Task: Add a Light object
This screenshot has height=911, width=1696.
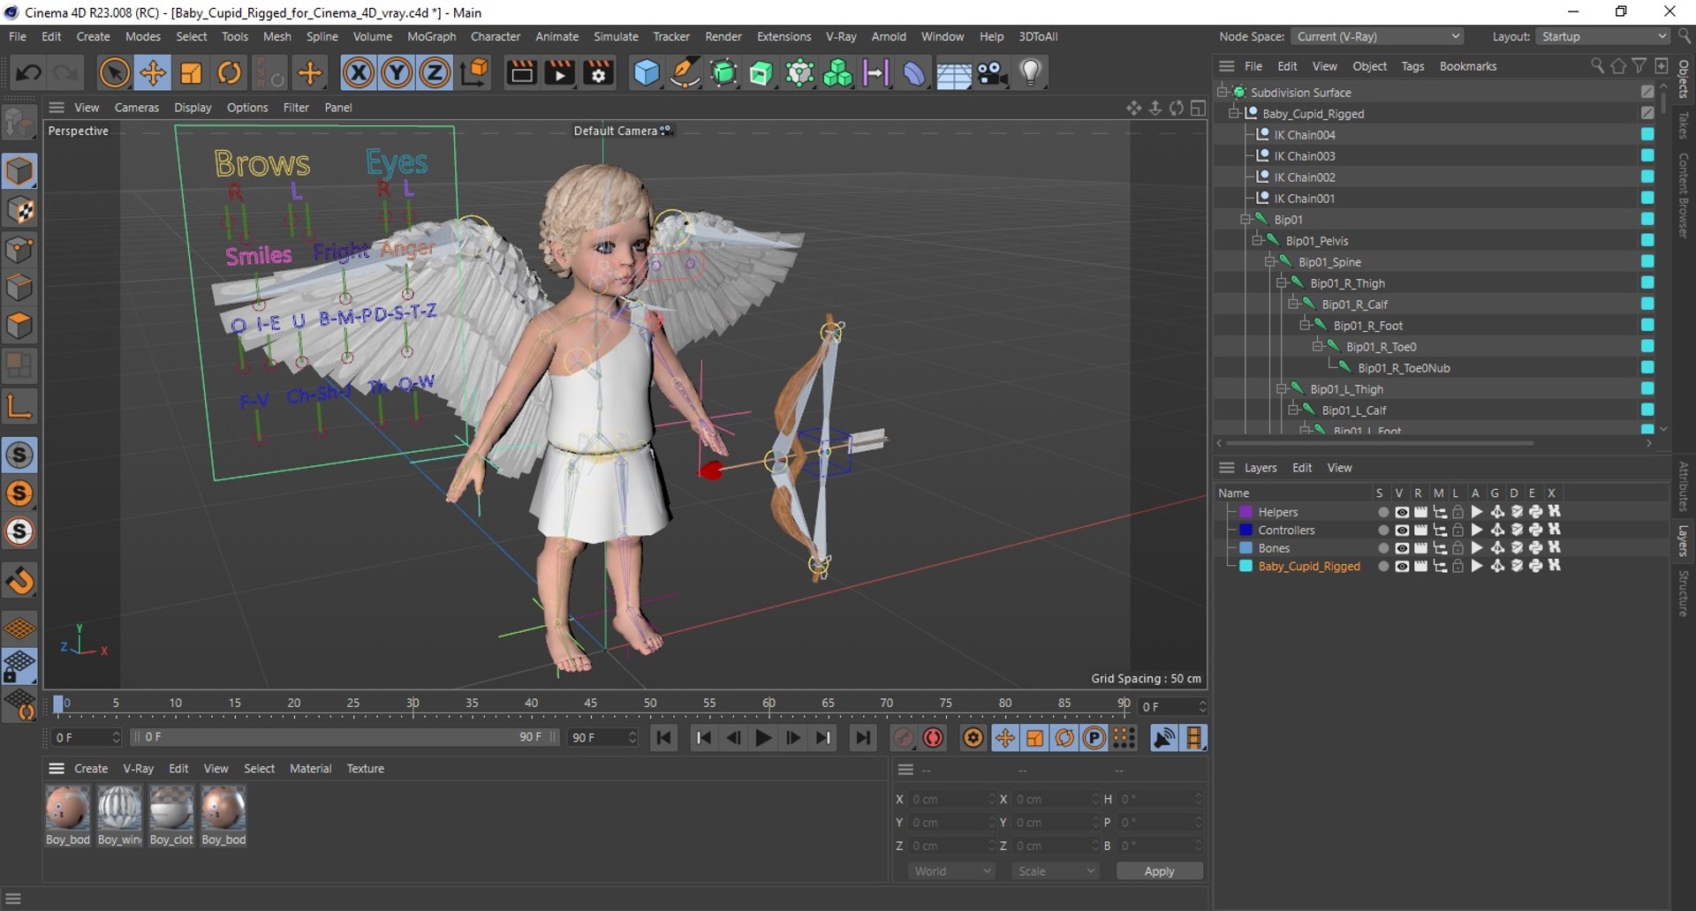Action: (x=1031, y=73)
